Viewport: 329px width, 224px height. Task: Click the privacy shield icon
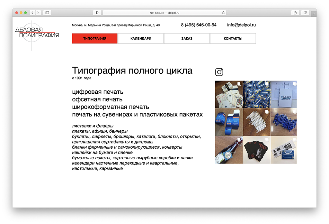tap(97, 13)
